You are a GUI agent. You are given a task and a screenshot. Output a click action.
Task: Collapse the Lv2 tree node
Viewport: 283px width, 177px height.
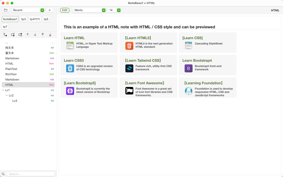coord(7,95)
